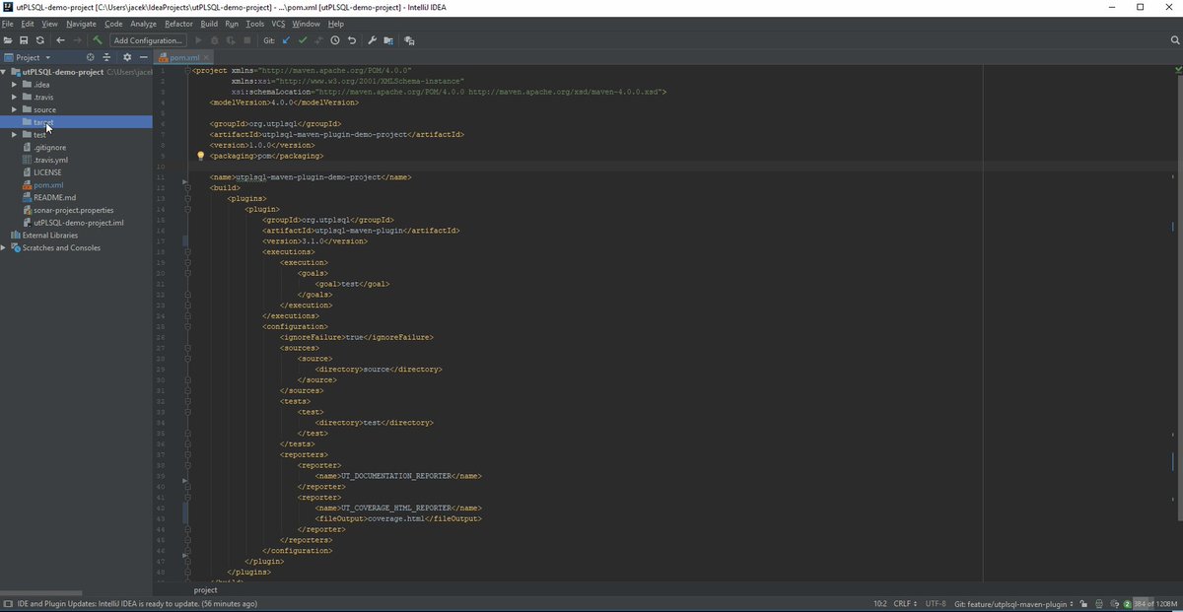Click the Synchronize refresh icon
Screen dimensions: 1183x612
click(x=39, y=40)
